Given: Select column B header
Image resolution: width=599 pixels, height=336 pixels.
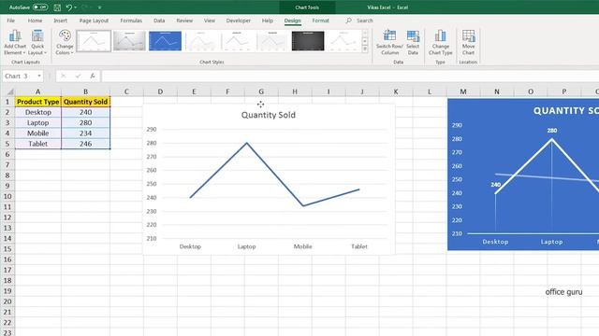Looking at the screenshot, I should tap(85, 91).
